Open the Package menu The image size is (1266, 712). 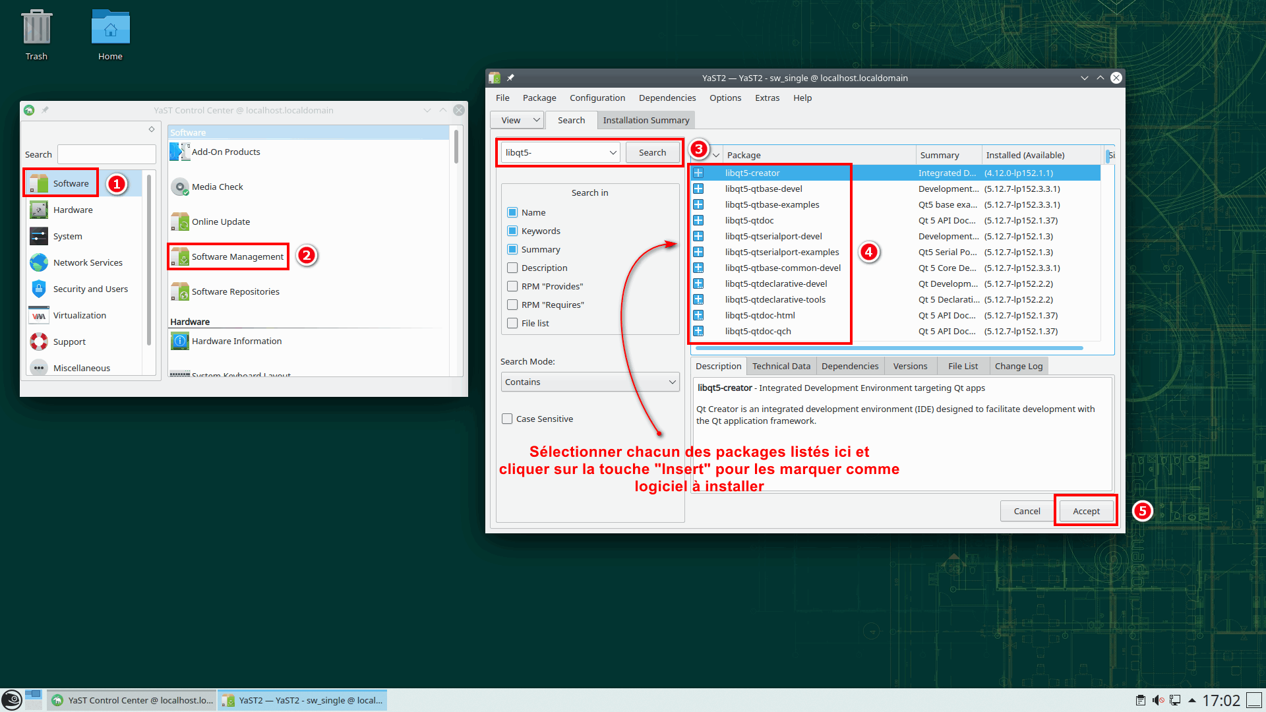(x=539, y=98)
